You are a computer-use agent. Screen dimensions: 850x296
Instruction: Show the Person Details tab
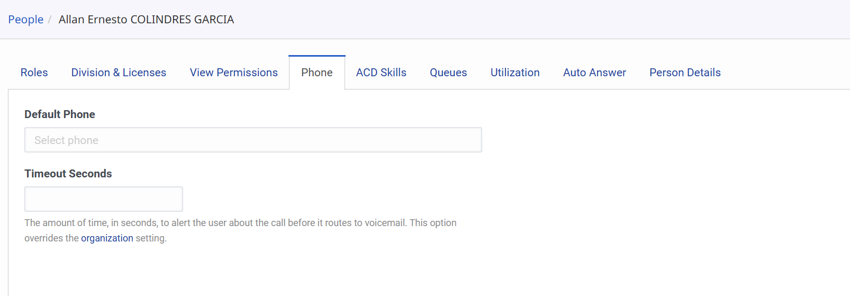tap(685, 73)
